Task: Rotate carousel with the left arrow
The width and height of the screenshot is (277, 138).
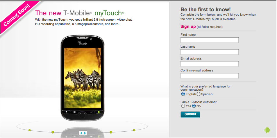Action: click(x=81, y=133)
